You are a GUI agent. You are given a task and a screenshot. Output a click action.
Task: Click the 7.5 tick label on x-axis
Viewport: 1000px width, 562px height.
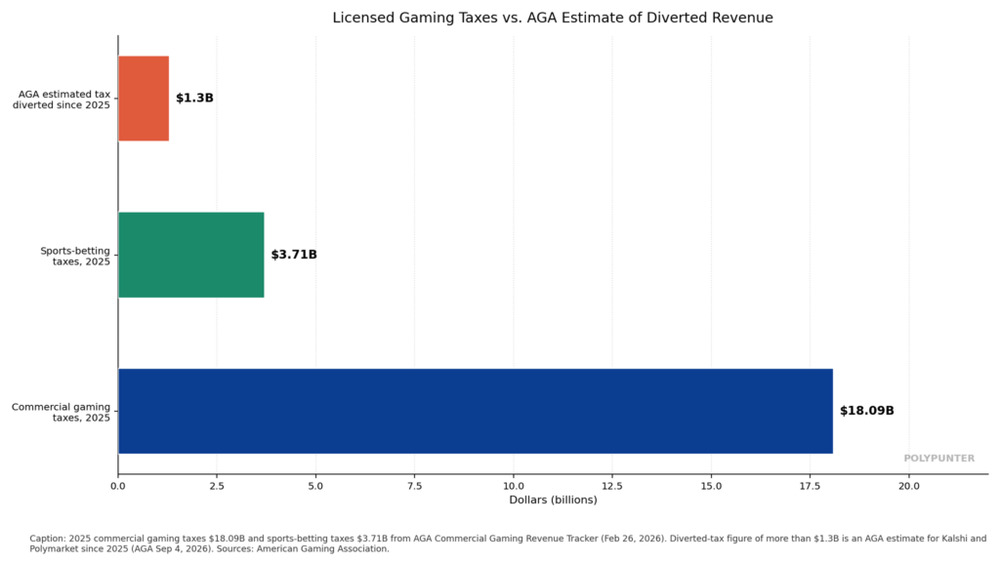[x=414, y=486]
